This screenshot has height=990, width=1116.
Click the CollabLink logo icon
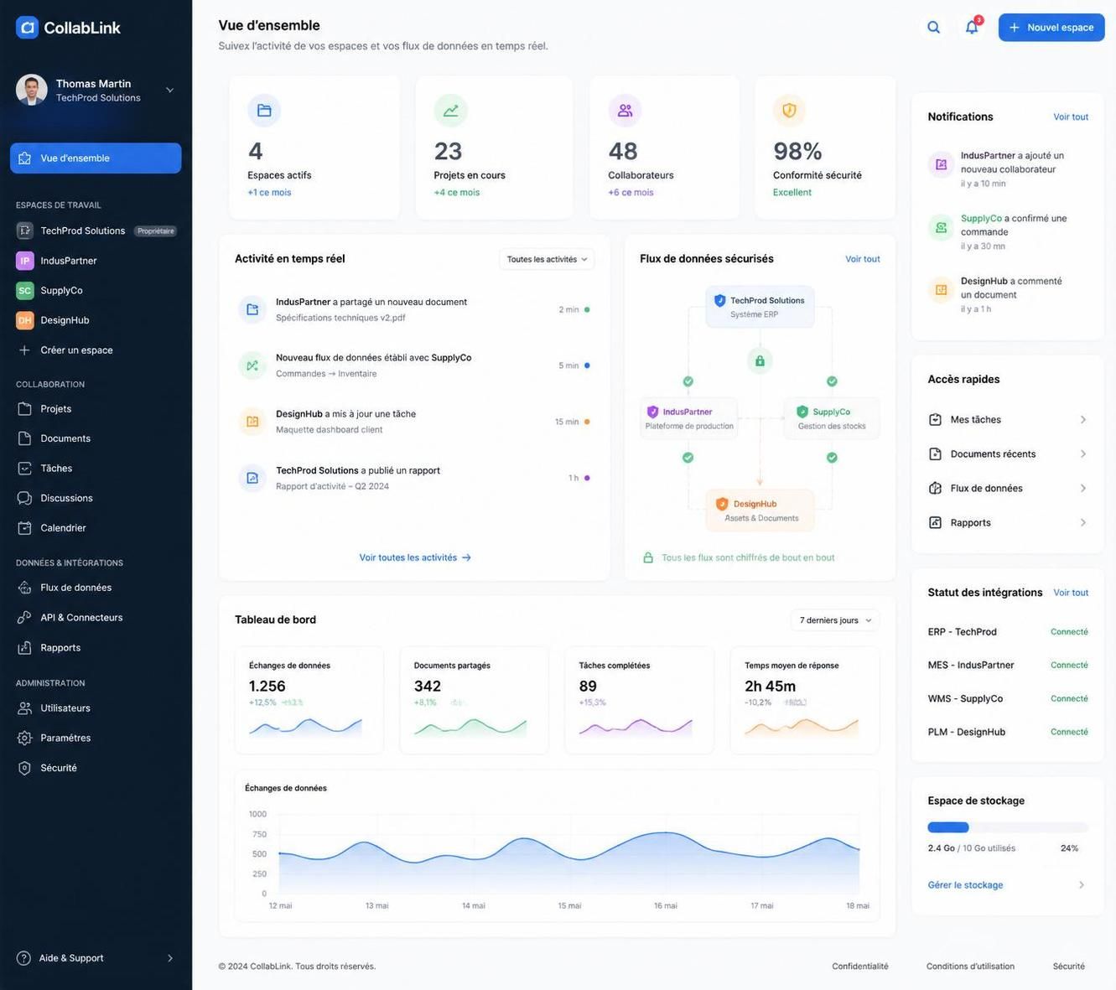point(28,28)
